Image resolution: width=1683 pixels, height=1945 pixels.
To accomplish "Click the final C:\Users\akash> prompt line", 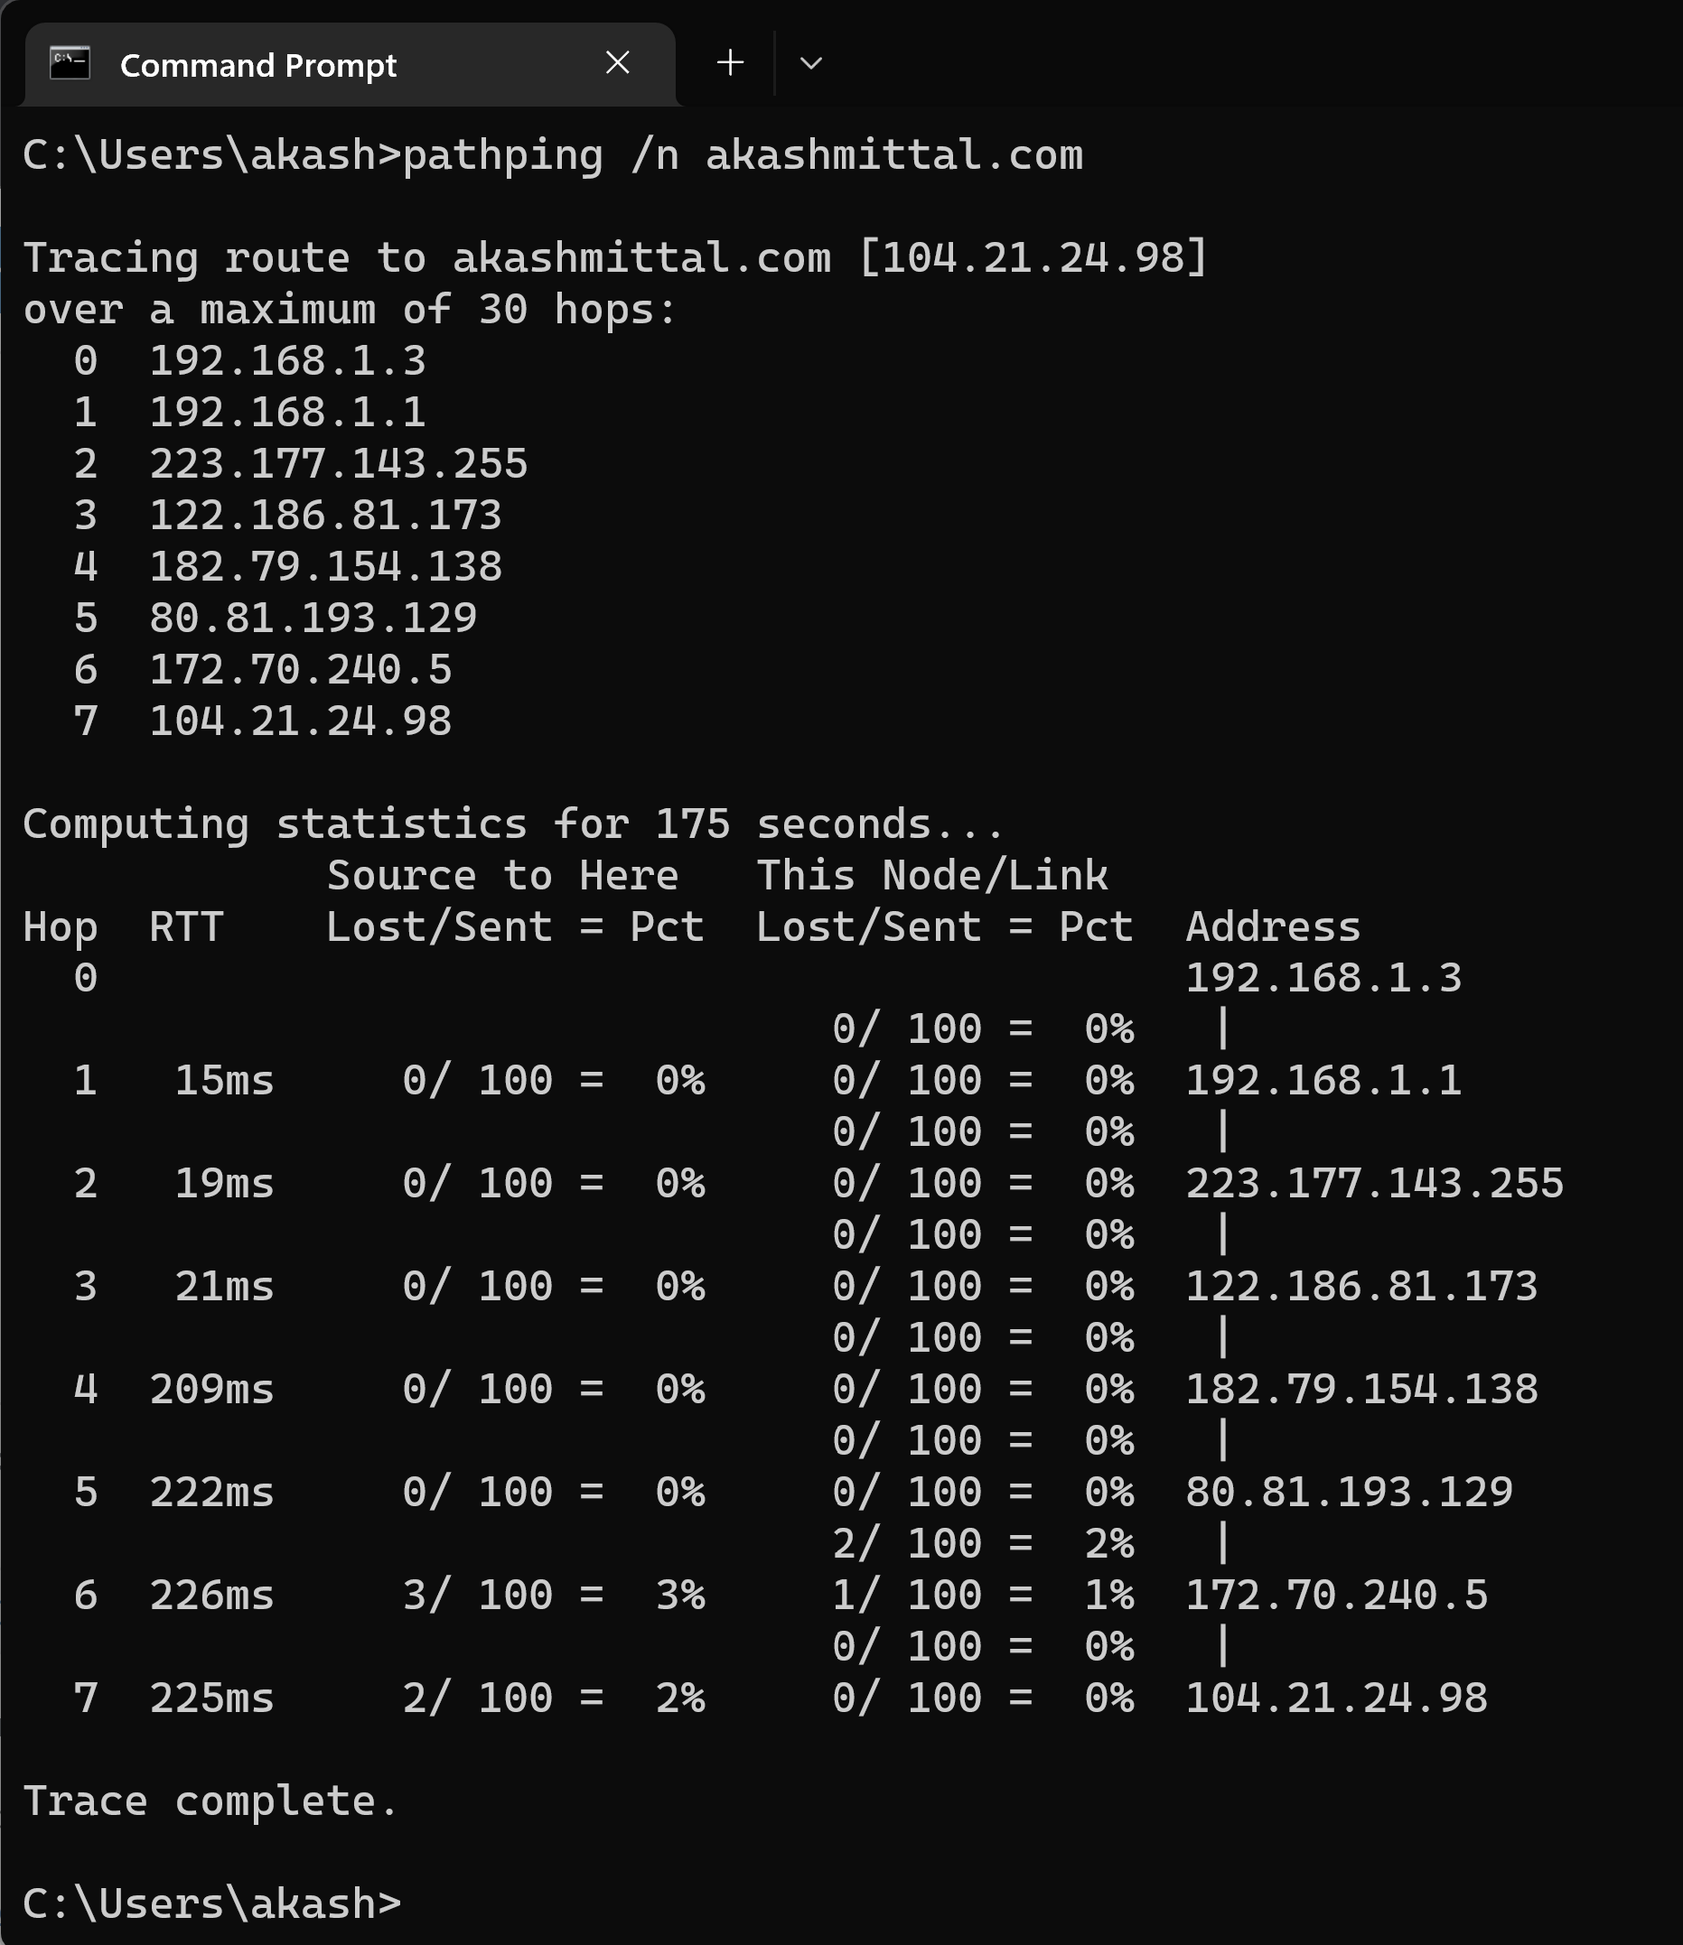I will (212, 1903).
